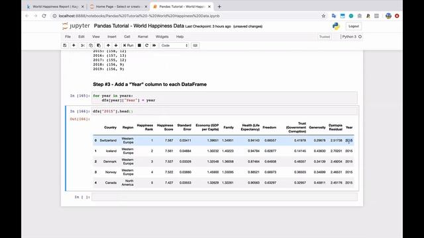This screenshot has width=424, height=238.
Task: Switch to the Home Page browser tab
Action: (118, 7)
